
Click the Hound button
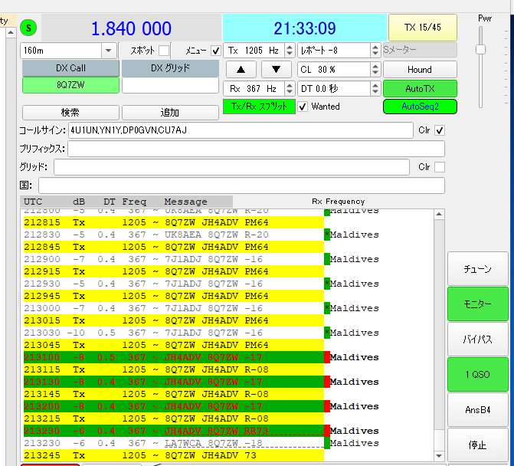[420, 70]
